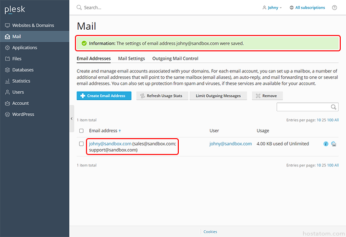Image resolution: width=346 pixels, height=237 pixels.
Task: Collapse the left sidebar arrow
Action: (x=72, y=118)
